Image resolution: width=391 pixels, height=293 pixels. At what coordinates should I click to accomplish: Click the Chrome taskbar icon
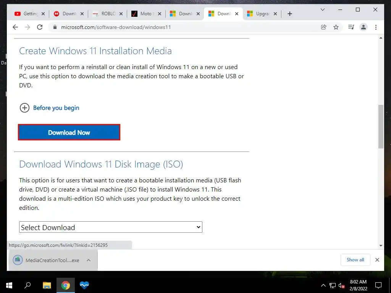[x=66, y=285]
